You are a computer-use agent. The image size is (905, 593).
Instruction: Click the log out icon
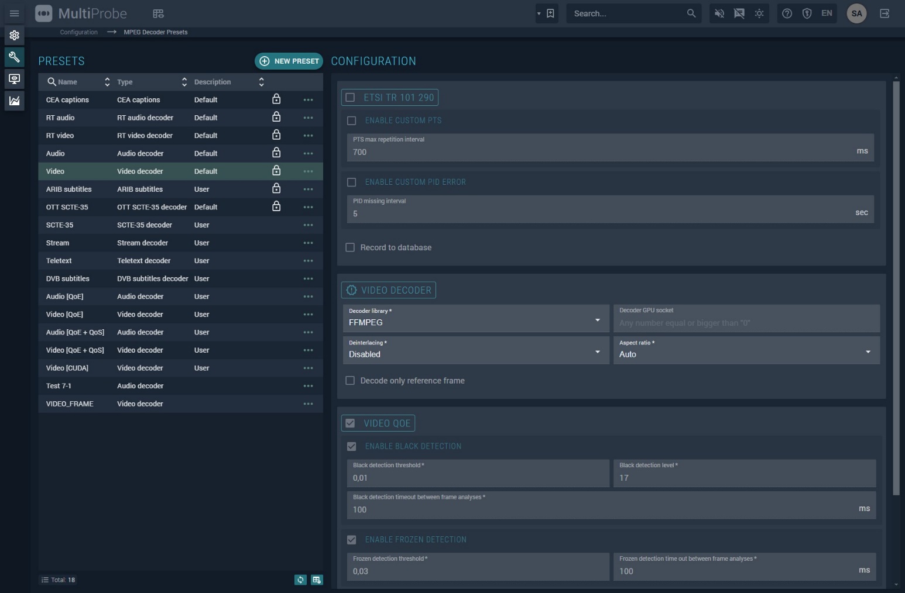885,13
